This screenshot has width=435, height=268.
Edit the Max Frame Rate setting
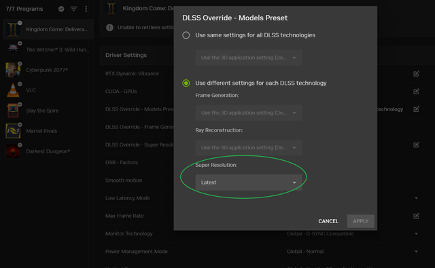click(416, 216)
